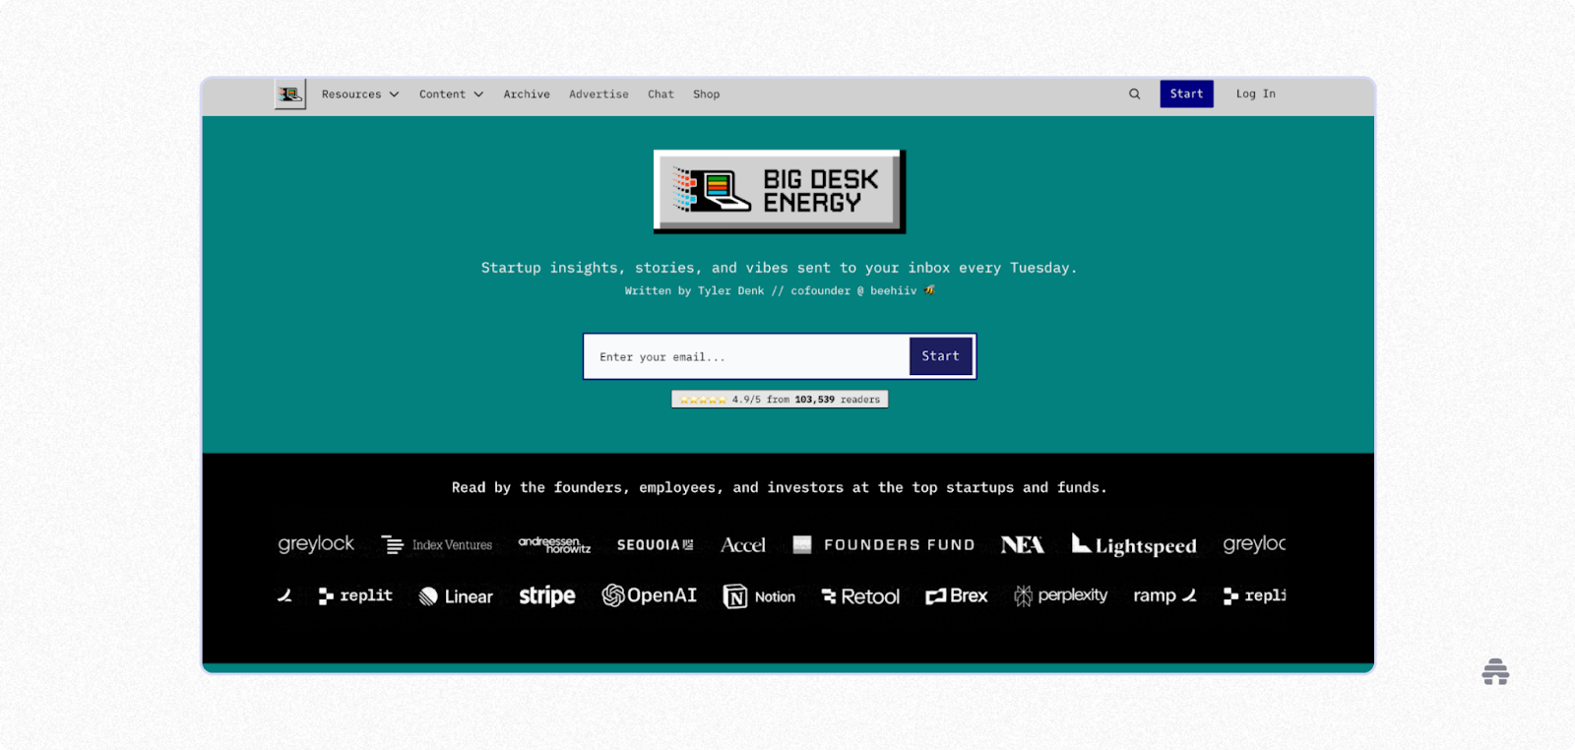Image resolution: width=1575 pixels, height=750 pixels.
Task: Click the Big Desk Energy banner logo
Action: click(x=780, y=191)
